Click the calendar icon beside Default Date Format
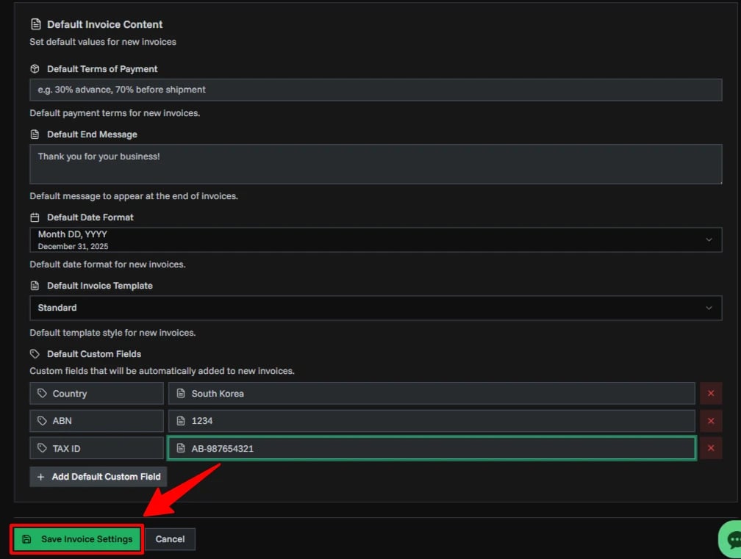The width and height of the screenshot is (741, 559). [x=35, y=217]
